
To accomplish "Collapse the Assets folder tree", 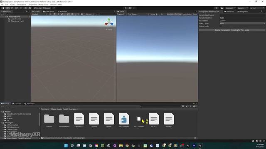I will coord(1,112).
